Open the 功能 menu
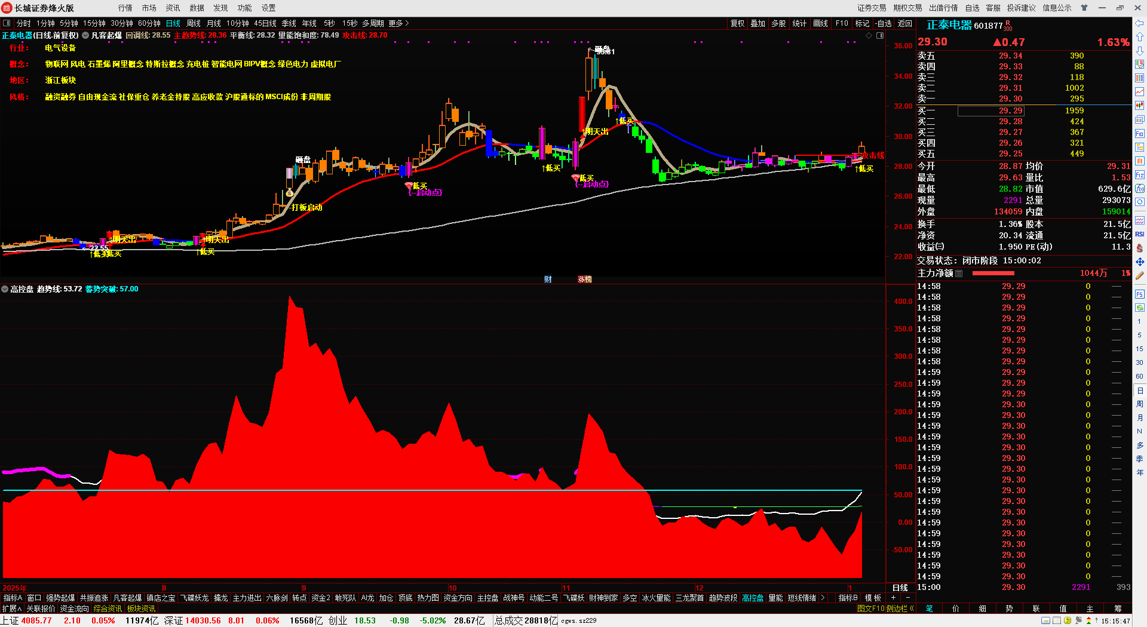The height and width of the screenshot is (627, 1147). pyautogui.click(x=245, y=8)
